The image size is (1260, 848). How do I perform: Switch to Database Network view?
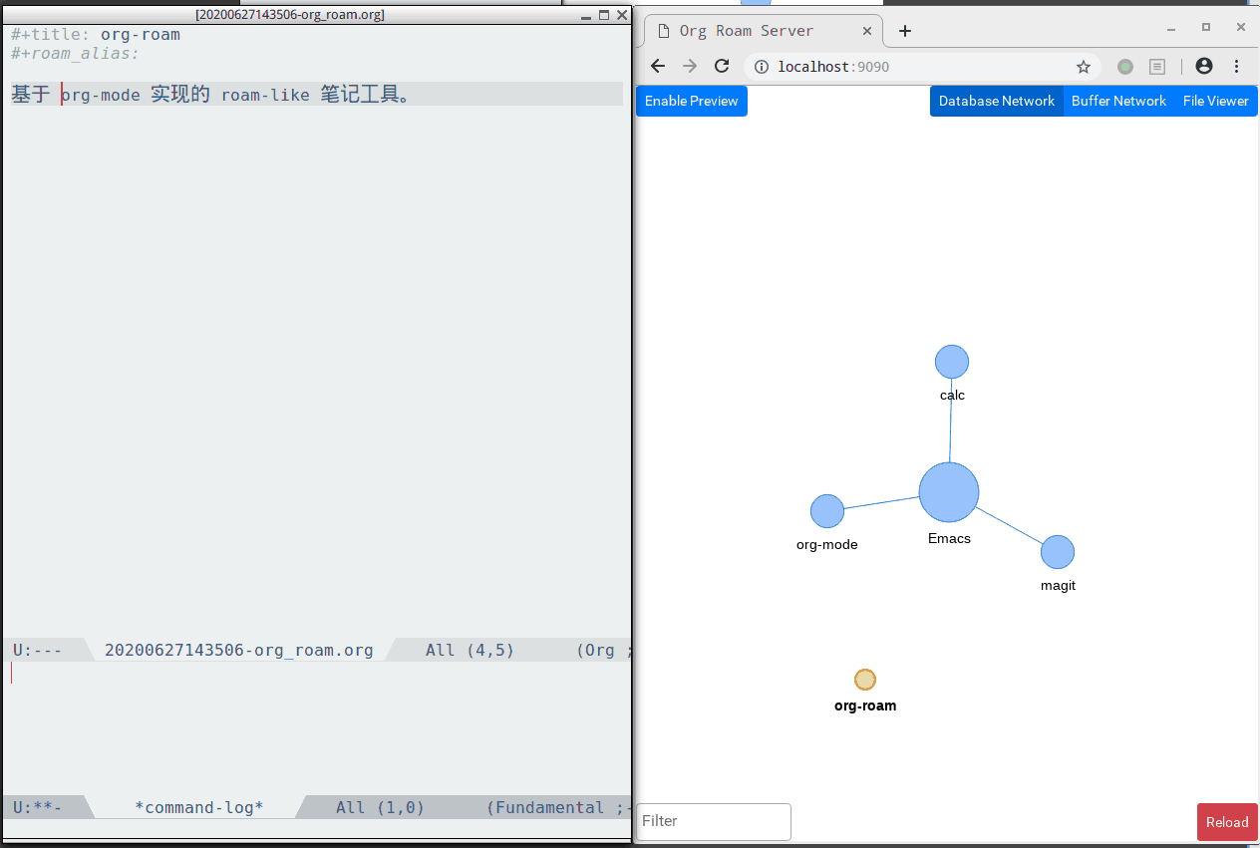(997, 101)
